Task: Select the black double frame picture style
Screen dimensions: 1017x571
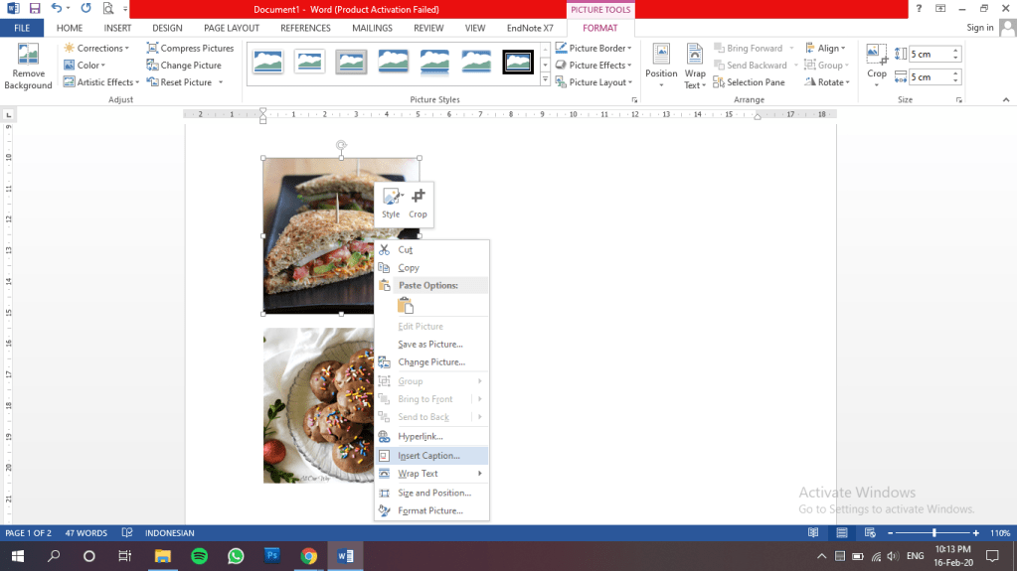Action: 518,63
